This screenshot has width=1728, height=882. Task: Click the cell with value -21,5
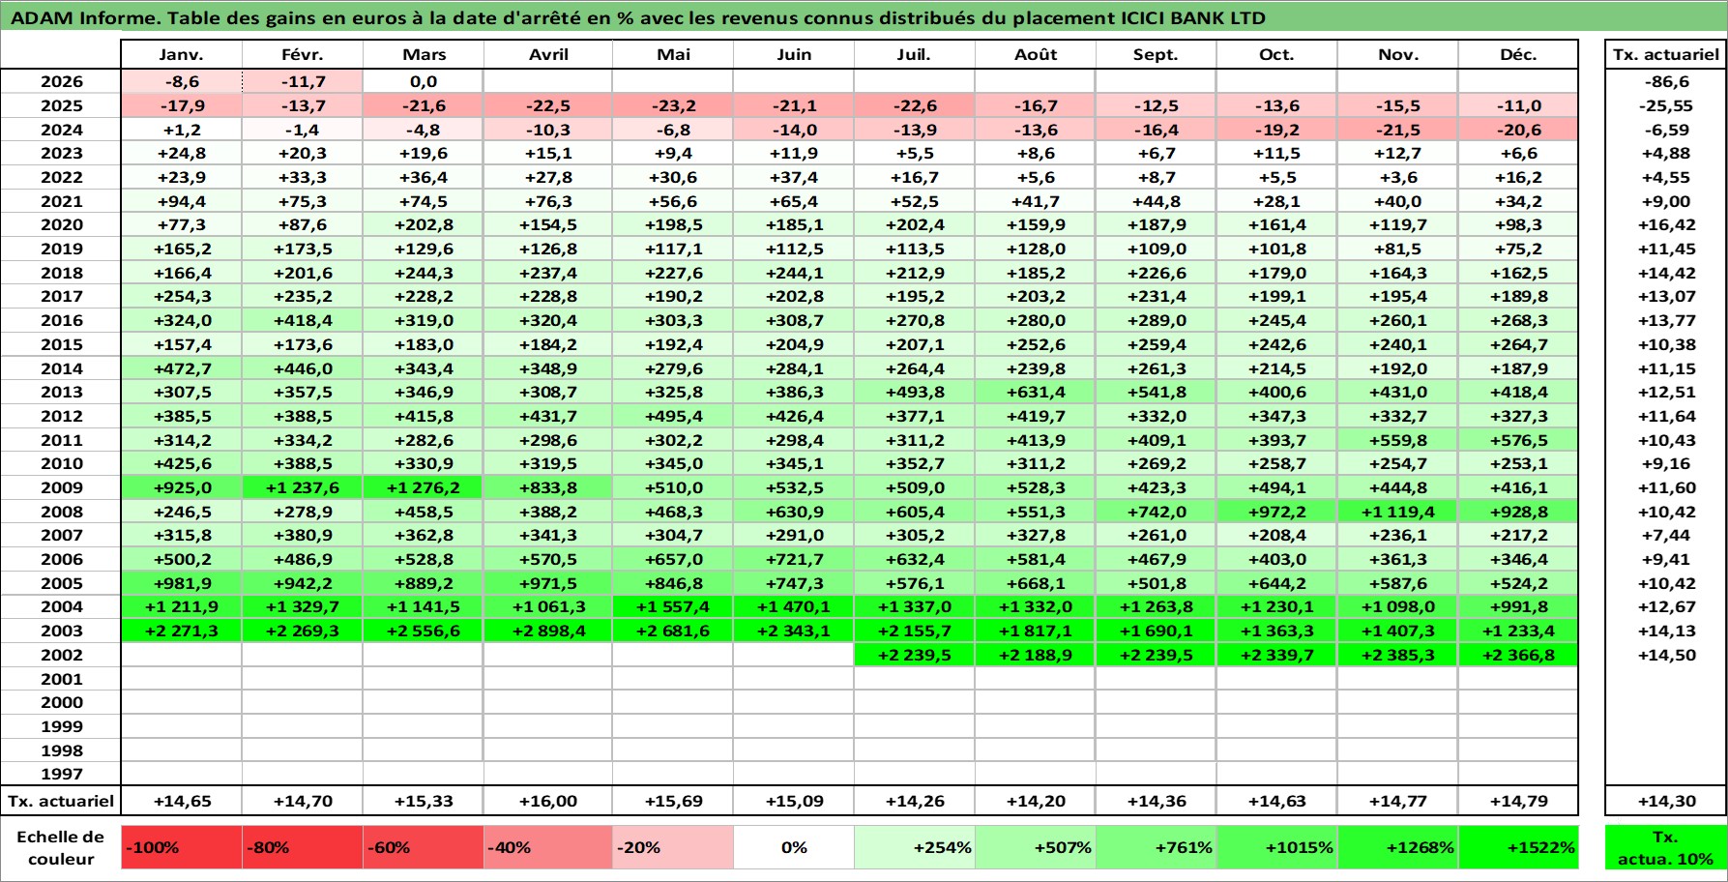(1397, 130)
